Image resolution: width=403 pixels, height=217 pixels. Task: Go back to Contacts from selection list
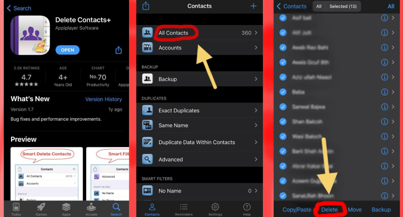pos(292,6)
